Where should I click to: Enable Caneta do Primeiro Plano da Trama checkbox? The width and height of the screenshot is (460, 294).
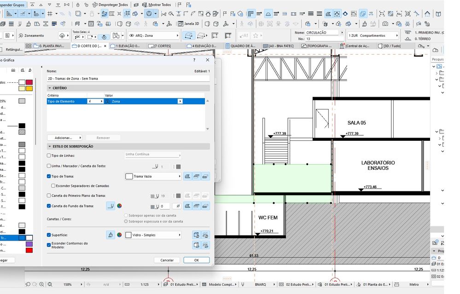pos(49,196)
